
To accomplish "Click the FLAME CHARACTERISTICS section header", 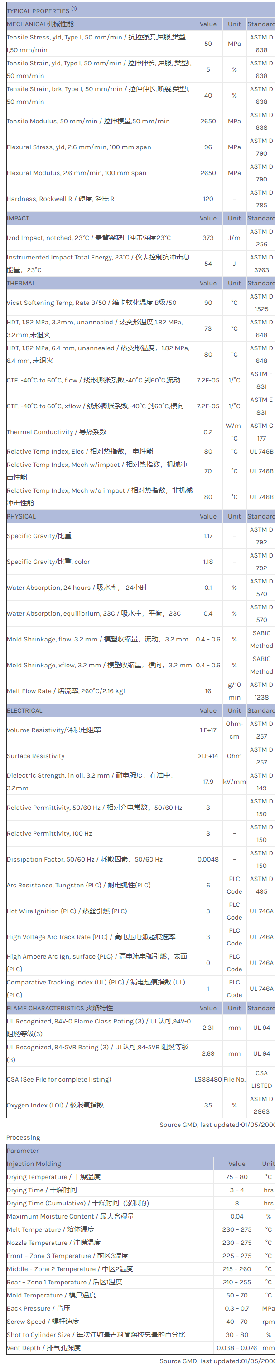I will 59,1008.
